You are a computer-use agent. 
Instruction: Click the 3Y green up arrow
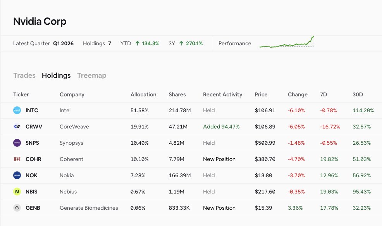(181, 43)
